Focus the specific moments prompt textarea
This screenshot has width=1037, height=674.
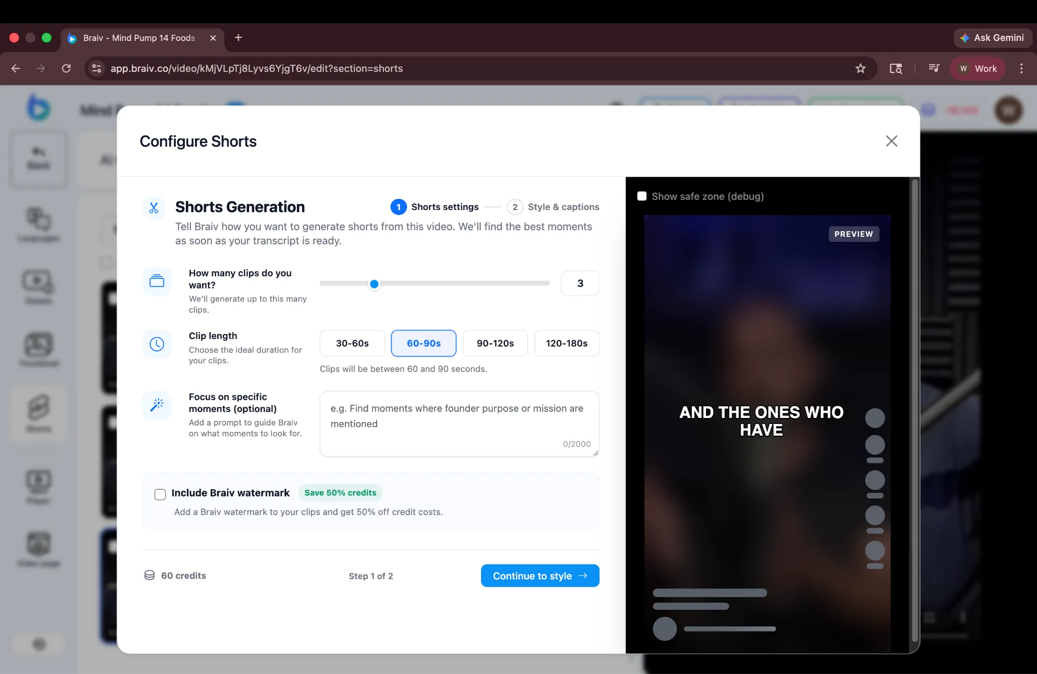click(460, 424)
